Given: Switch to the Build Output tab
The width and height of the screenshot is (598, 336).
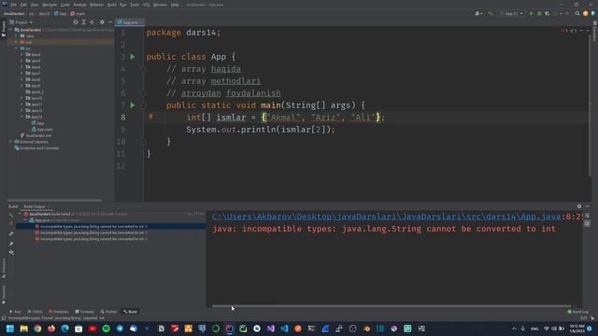Looking at the screenshot, I should [35, 206].
